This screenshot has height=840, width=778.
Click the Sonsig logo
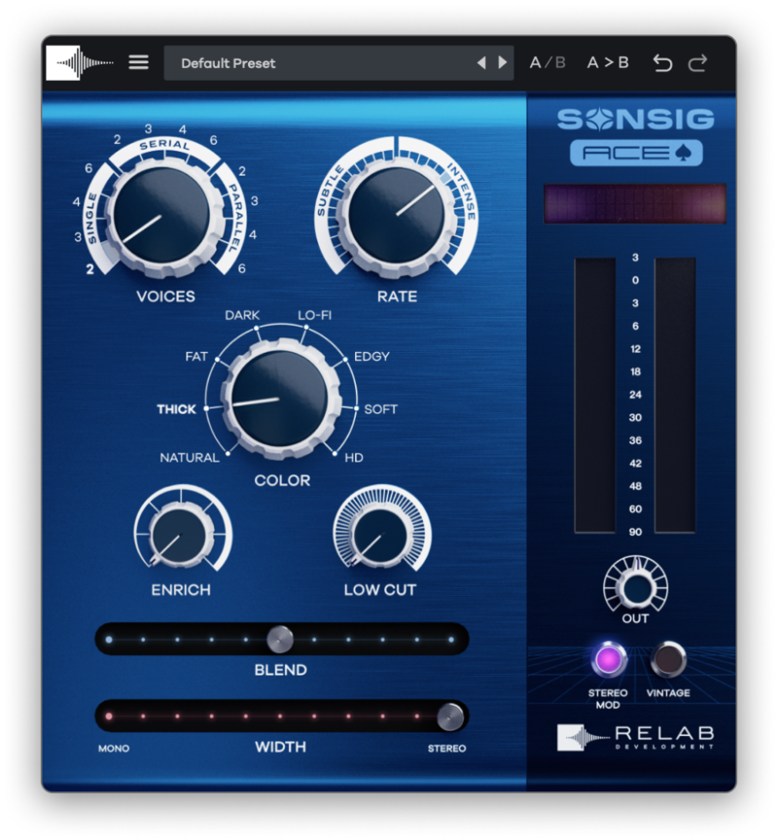pyautogui.click(x=635, y=119)
